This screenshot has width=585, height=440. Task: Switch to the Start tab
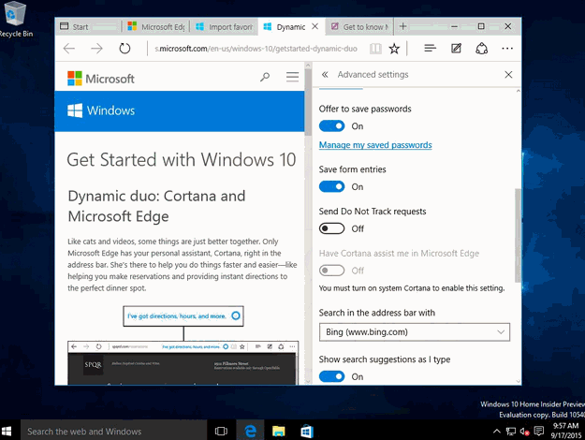88,27
